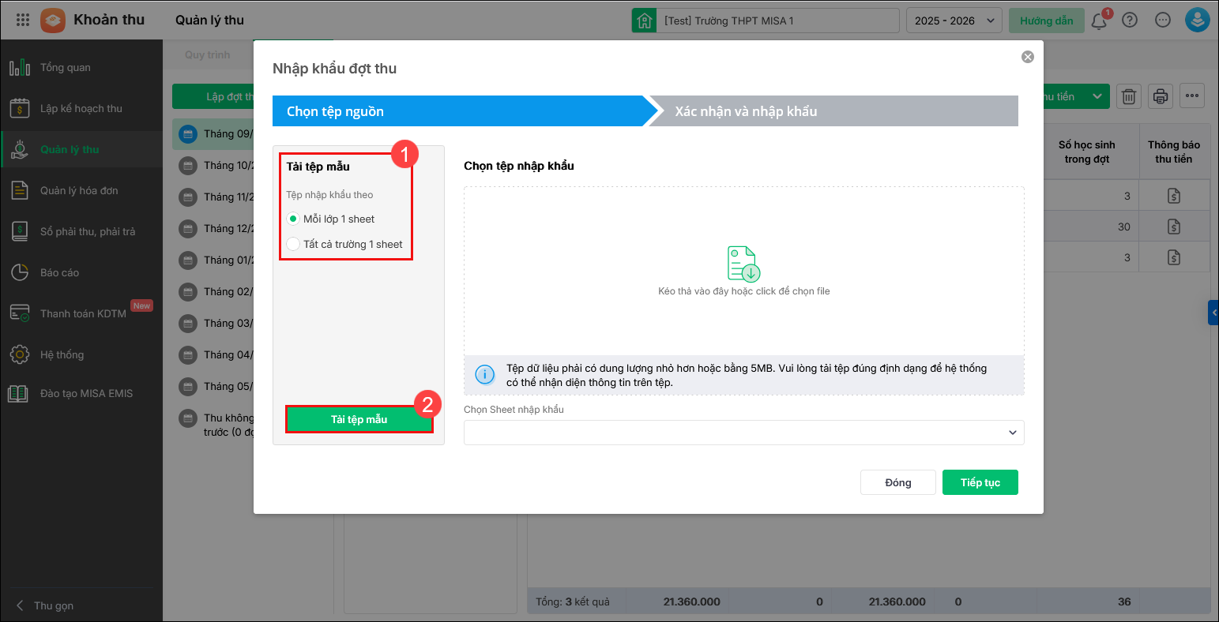Select the Tháng 04 collection period
Viewport: 1219px width, 622px height.
tap(213, 354)
